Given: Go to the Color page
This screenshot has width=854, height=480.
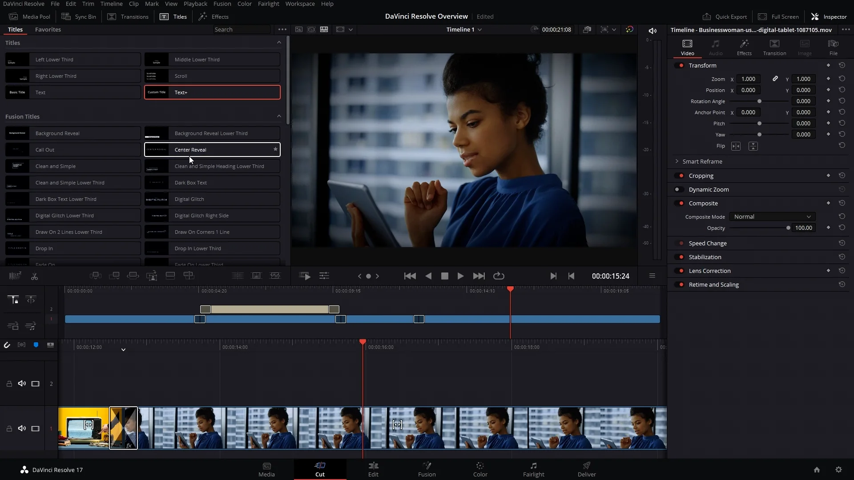Looking at the screenshot, I should tap(480, 469).
